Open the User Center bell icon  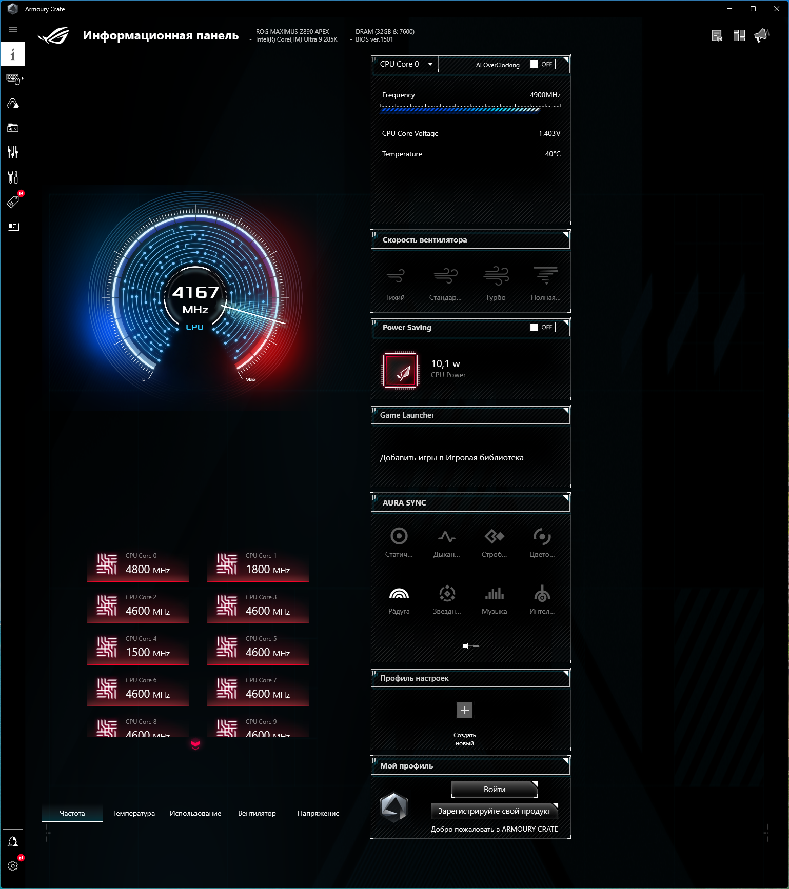[13, 841]
